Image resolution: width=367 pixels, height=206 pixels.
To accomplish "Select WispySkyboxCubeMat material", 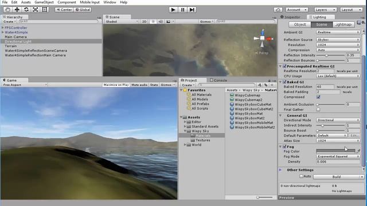I will (253, 104).
